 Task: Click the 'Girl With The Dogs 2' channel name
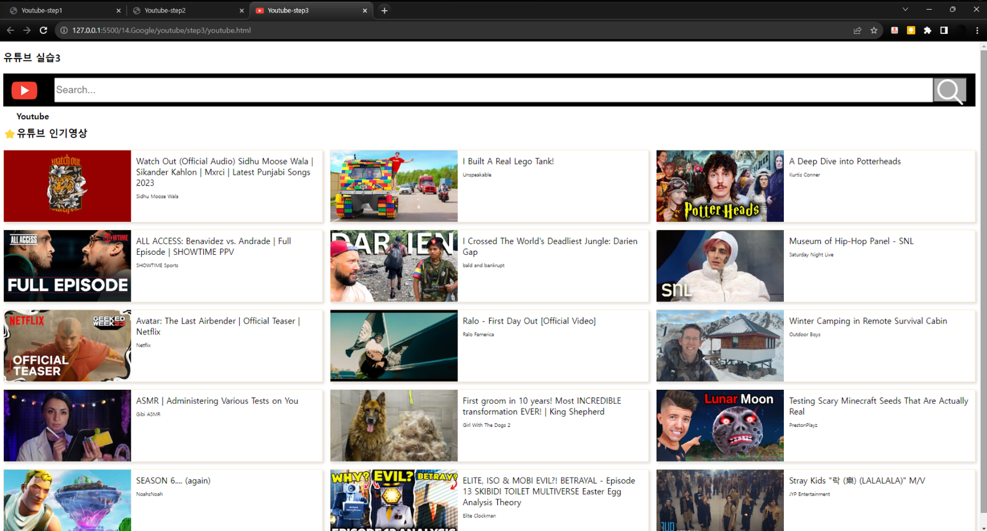(487, 425)
